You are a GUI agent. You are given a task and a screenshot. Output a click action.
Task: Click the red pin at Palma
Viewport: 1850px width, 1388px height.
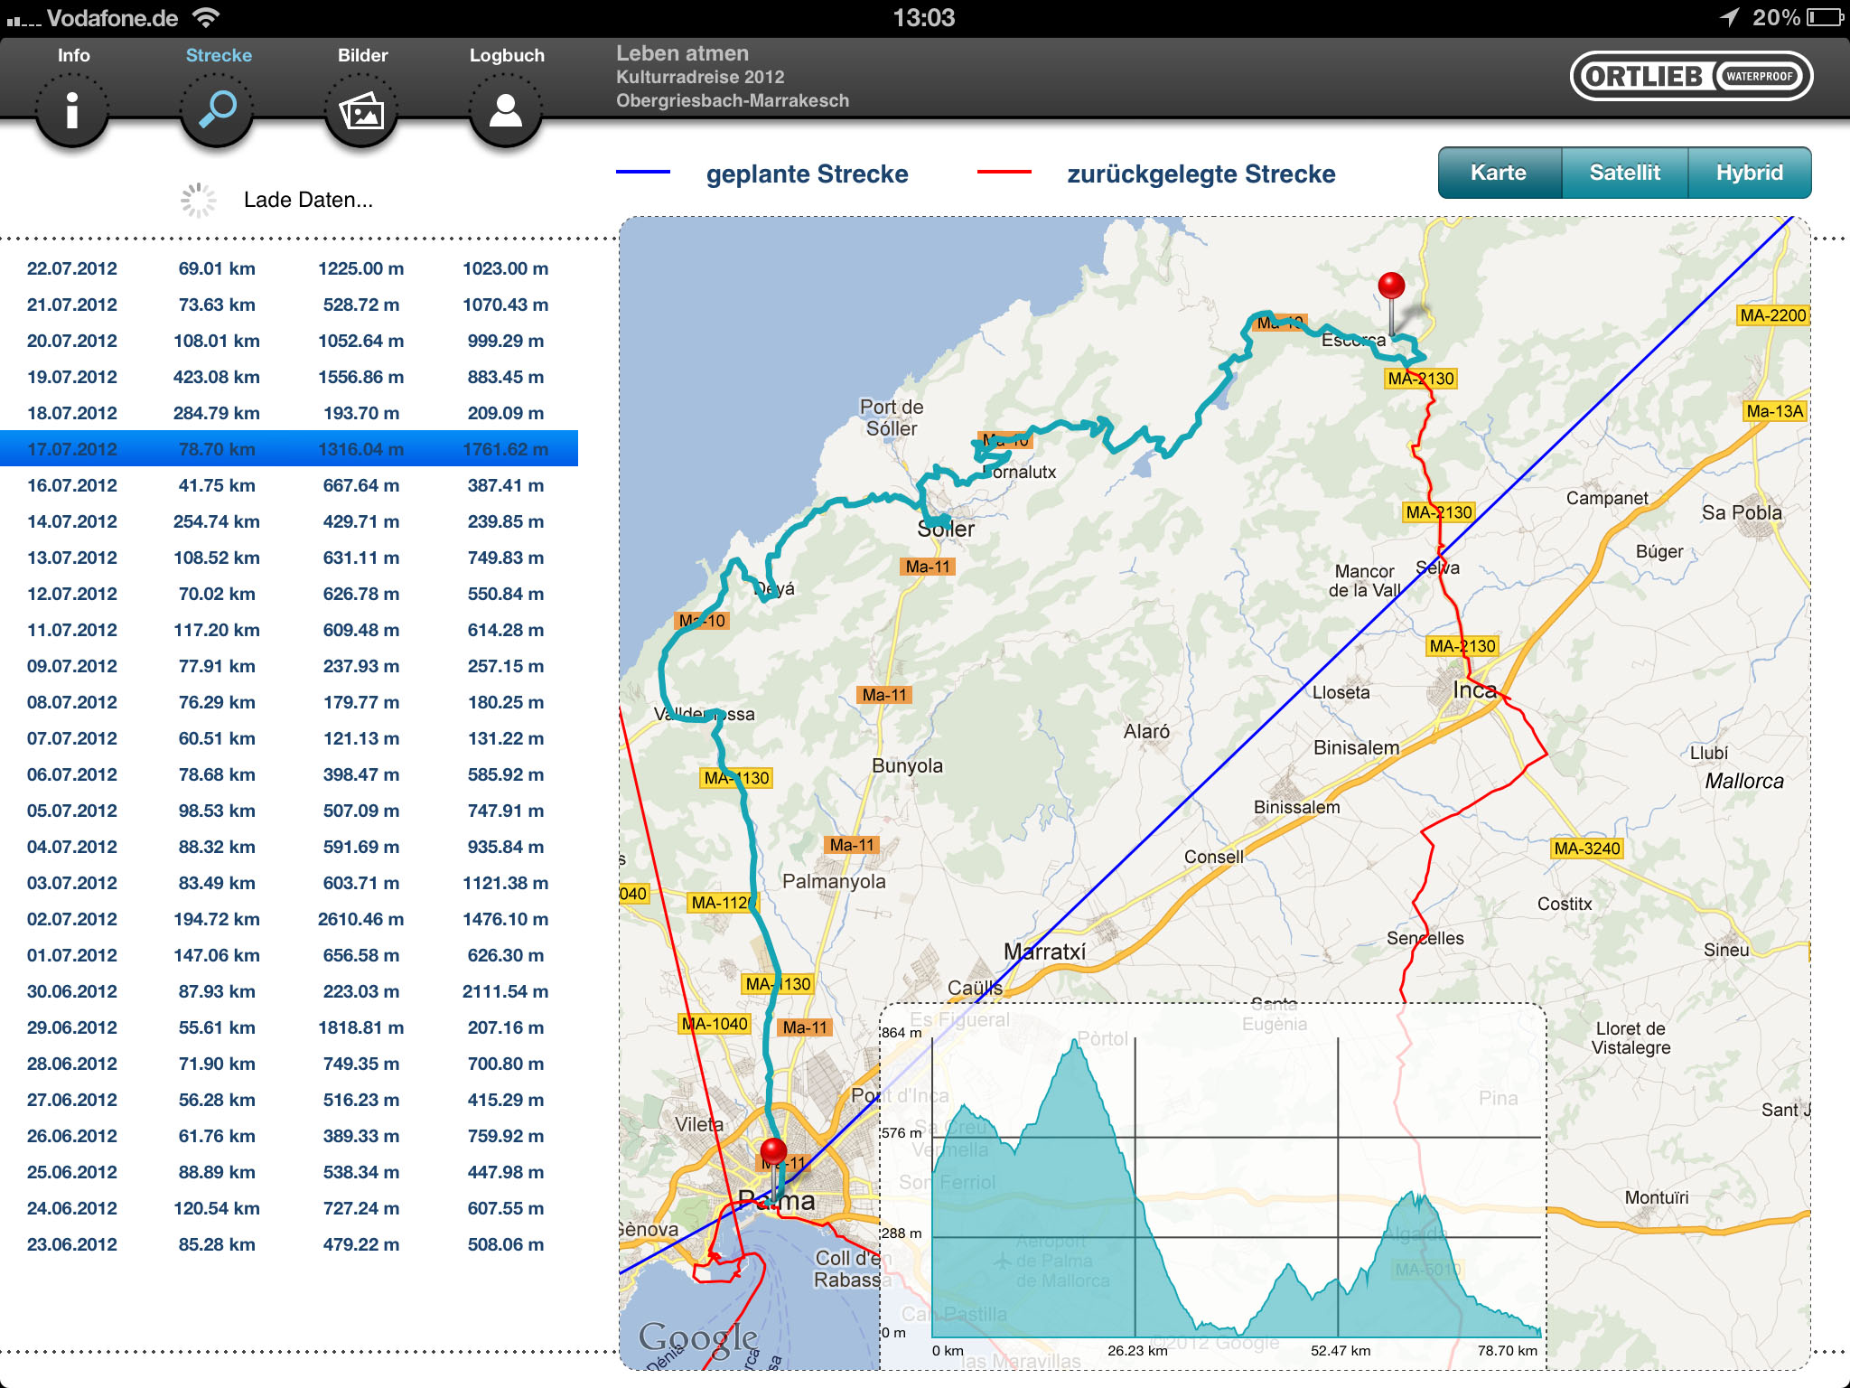[x=773, y=1152]
